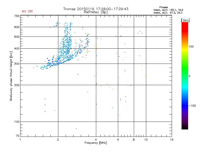Click the y-axis label '500'
202x152 pixels.
[x=17, y=37]
